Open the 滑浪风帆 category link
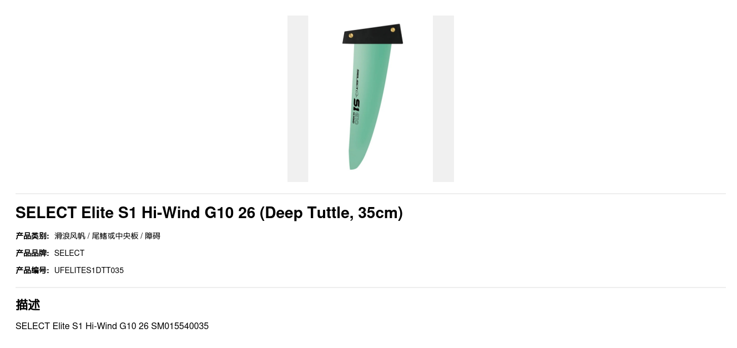The width and height of the screenshot is (737, 348). (70, 236)
